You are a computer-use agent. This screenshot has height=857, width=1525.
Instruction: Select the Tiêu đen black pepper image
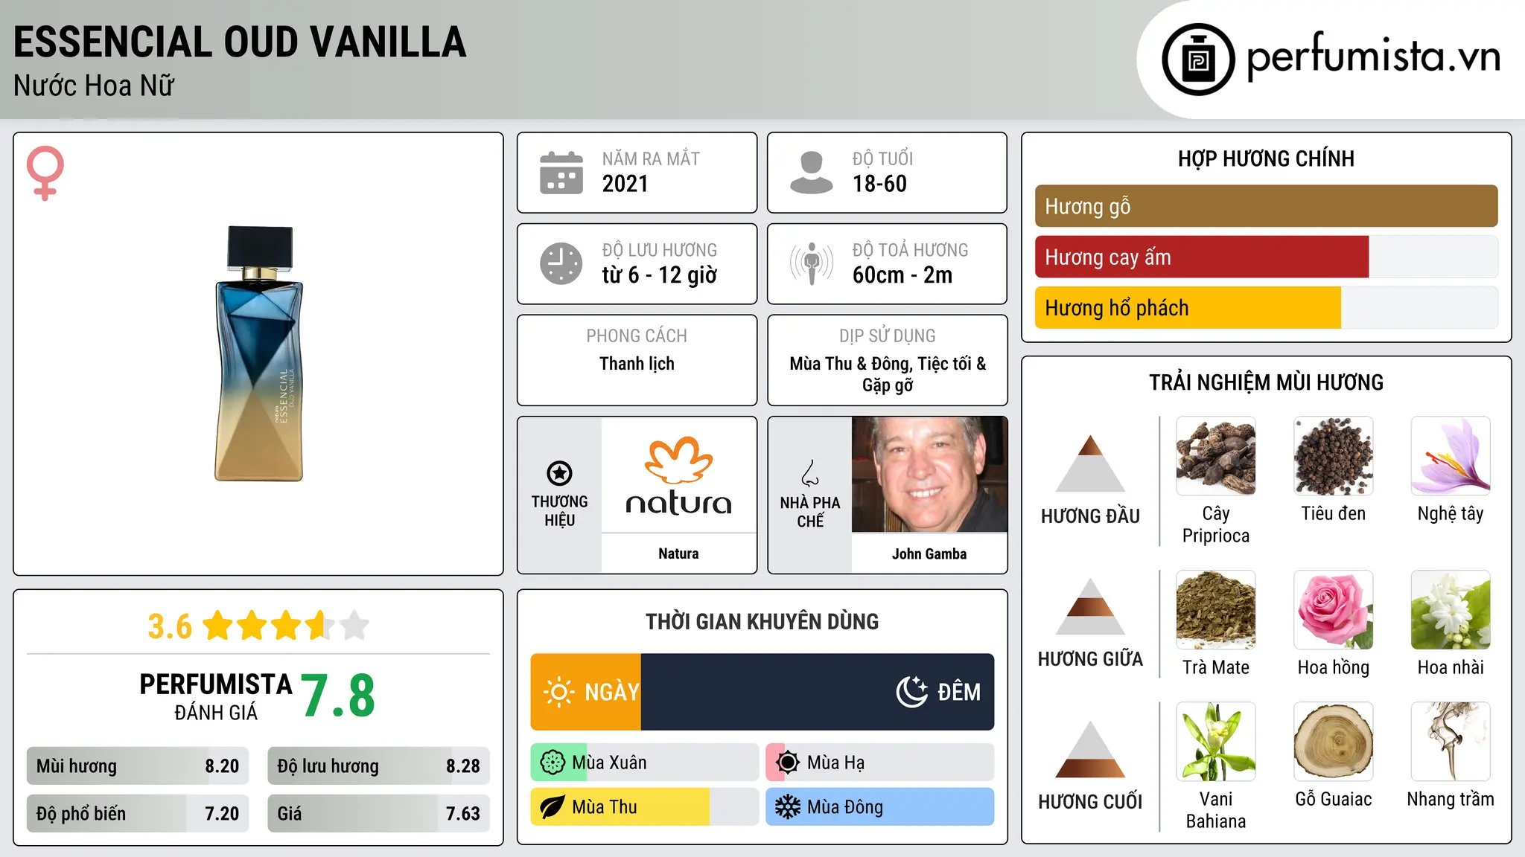pyautogui.click(x=1334, y=456)
